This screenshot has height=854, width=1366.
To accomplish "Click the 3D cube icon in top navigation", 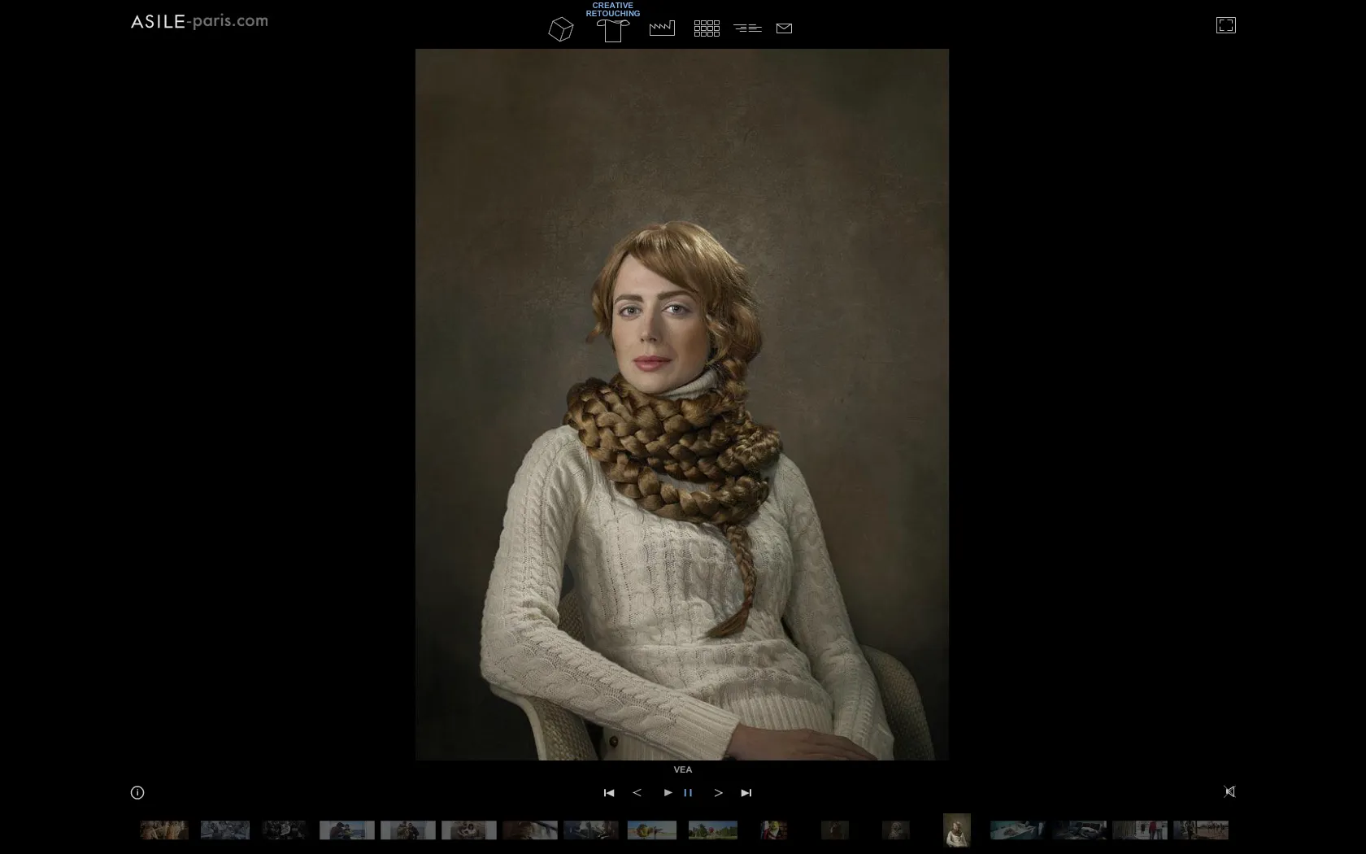I will pos(560,29).
